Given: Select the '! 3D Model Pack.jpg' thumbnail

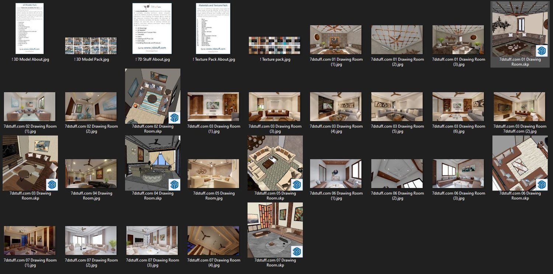Looking at the screenshot, I should [91, 45].
